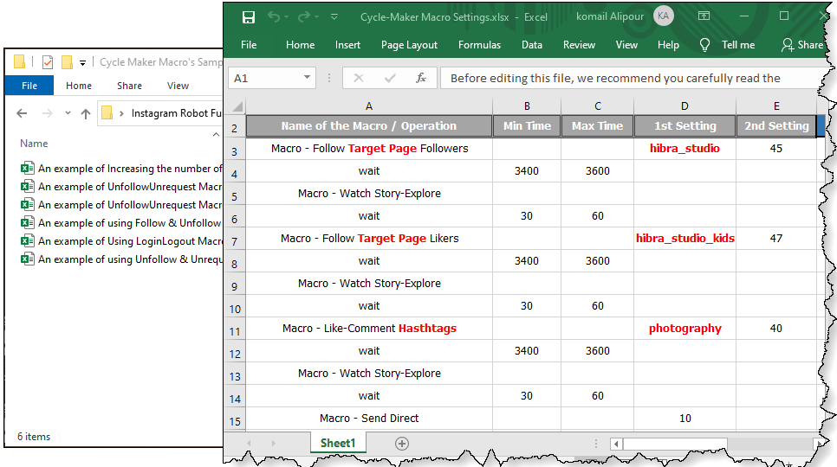837x467 pixels.
Task: Open the Formulas tab
Action: pos(479,45)
